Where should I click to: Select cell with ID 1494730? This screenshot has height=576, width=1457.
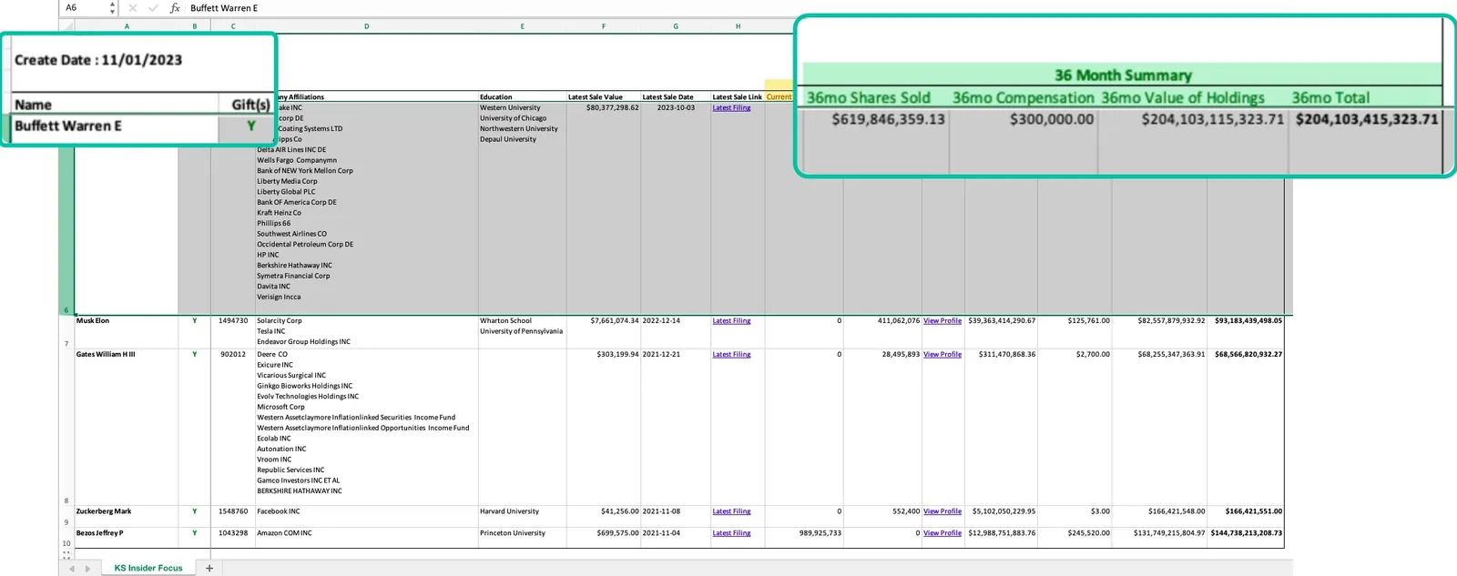coord(233,332)
